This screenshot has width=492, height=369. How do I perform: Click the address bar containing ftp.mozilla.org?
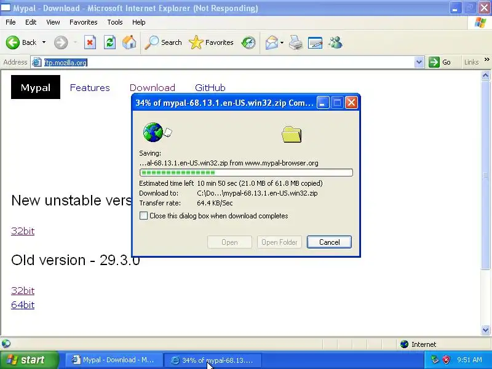tap(228, 63)
